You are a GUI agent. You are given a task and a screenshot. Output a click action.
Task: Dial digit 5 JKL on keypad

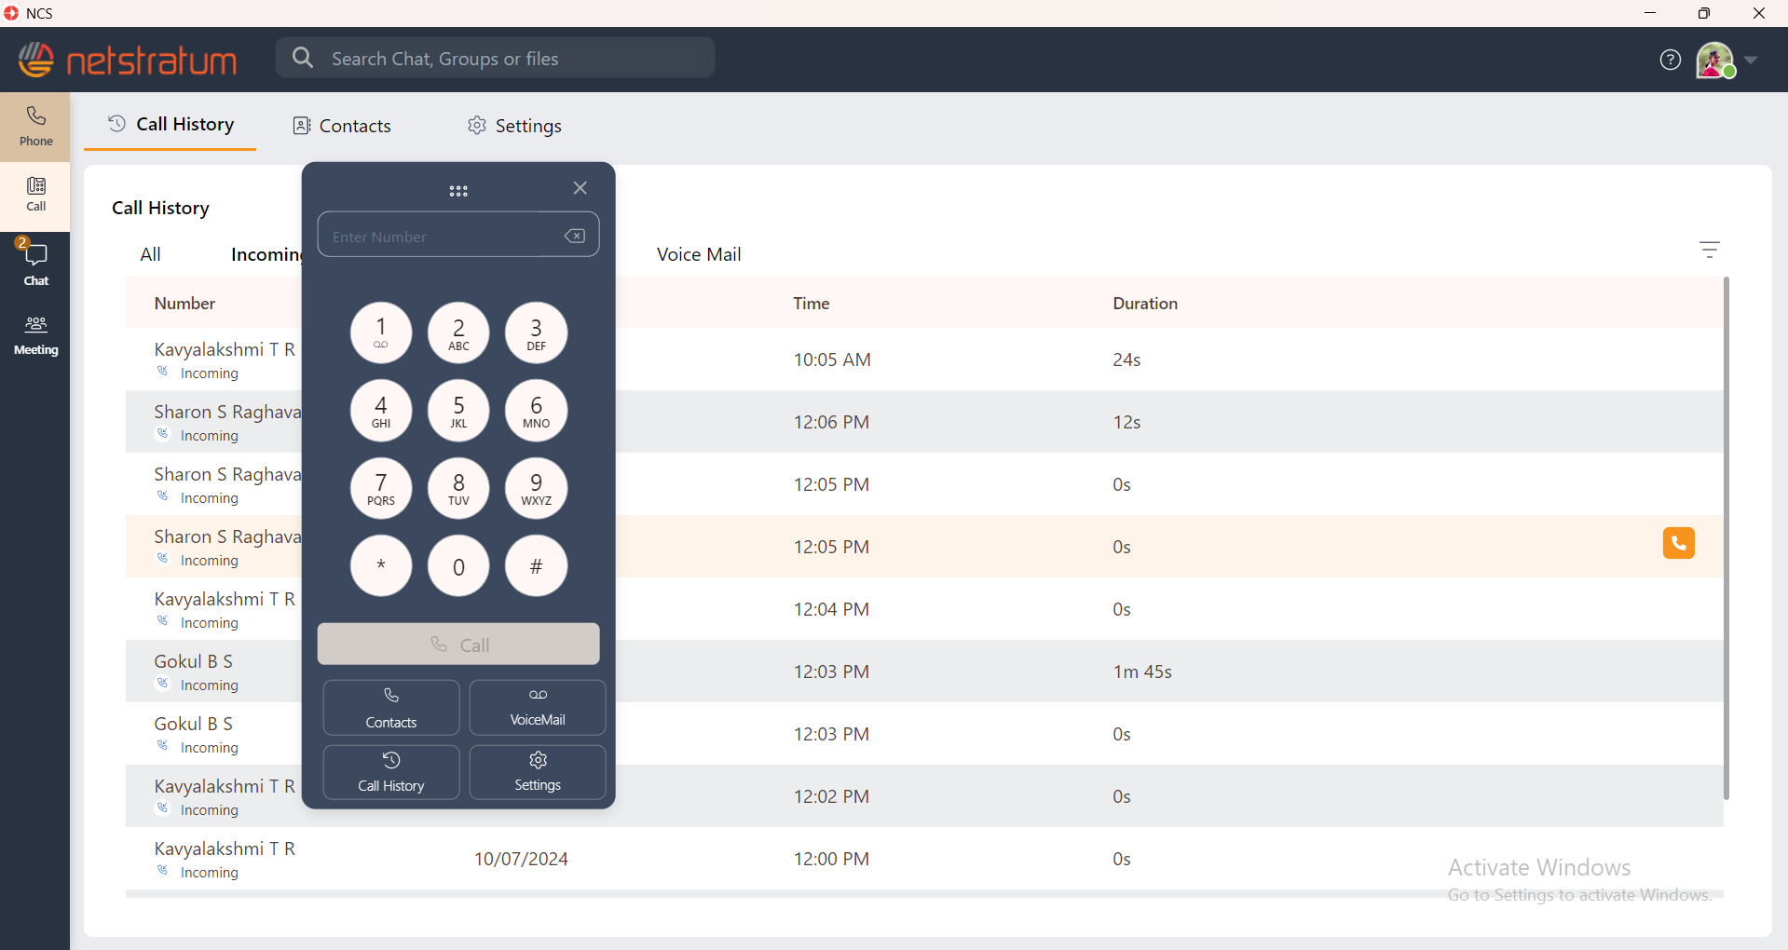[458, 410]
